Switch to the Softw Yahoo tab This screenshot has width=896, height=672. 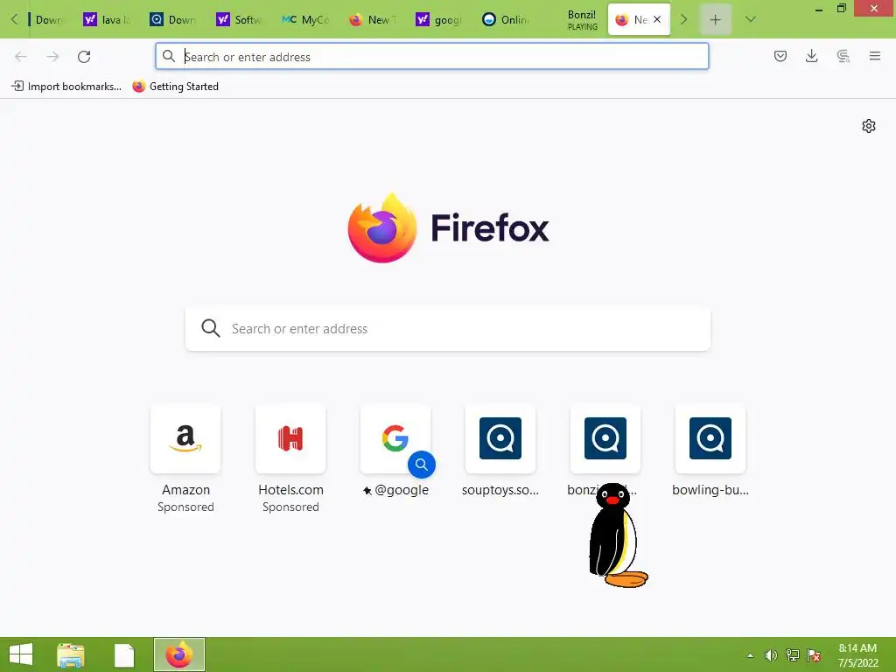click(240, 20)
